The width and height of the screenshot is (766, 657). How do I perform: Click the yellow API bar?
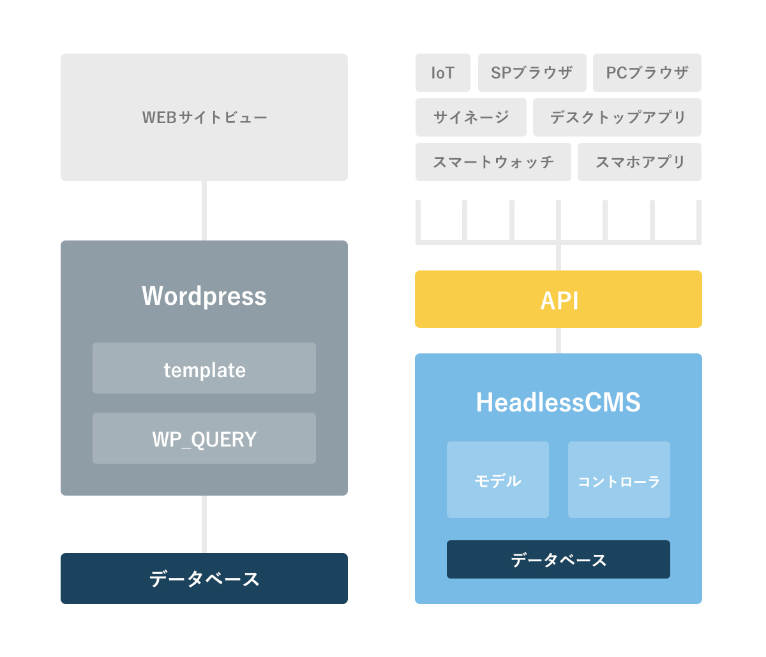(559, 299)
